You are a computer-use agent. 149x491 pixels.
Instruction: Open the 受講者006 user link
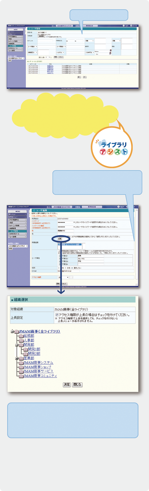coord(50,66)
